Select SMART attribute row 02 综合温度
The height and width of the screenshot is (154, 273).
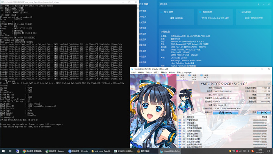pos(224,123)
